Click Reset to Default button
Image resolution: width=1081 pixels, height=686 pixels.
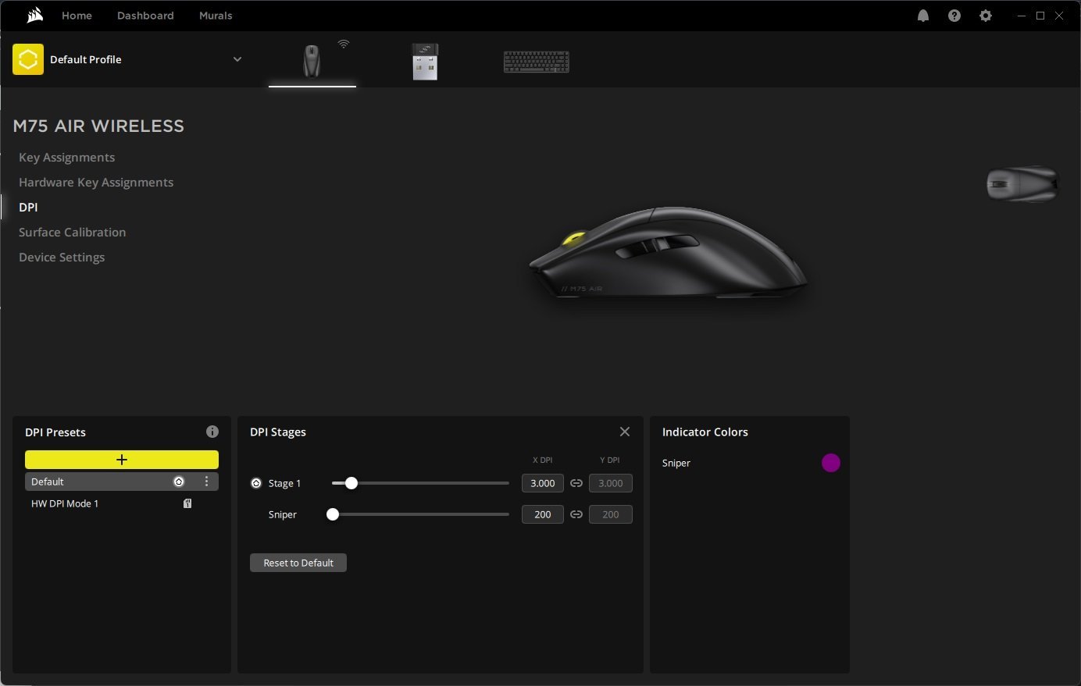pos(298,563)
